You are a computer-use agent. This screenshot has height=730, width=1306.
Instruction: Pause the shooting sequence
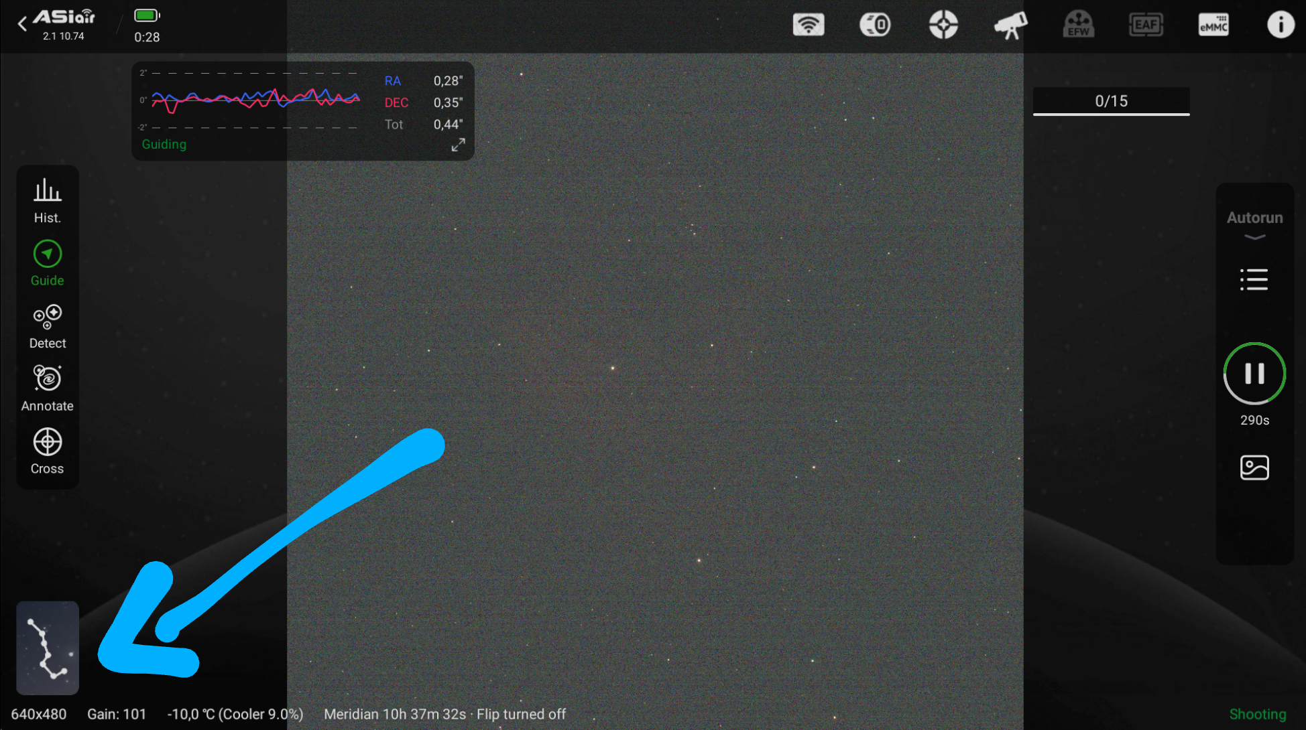tap(1254, 374)
